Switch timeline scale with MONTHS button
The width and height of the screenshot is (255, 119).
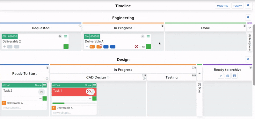[x=222, y=6]
